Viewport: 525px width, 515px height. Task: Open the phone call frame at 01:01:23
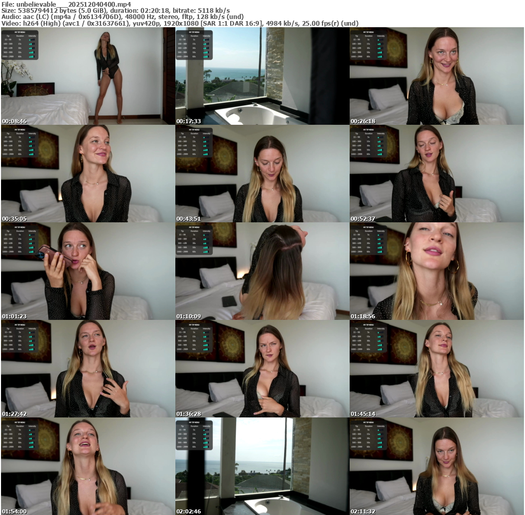pyautogui.click(x=88, y=271)
